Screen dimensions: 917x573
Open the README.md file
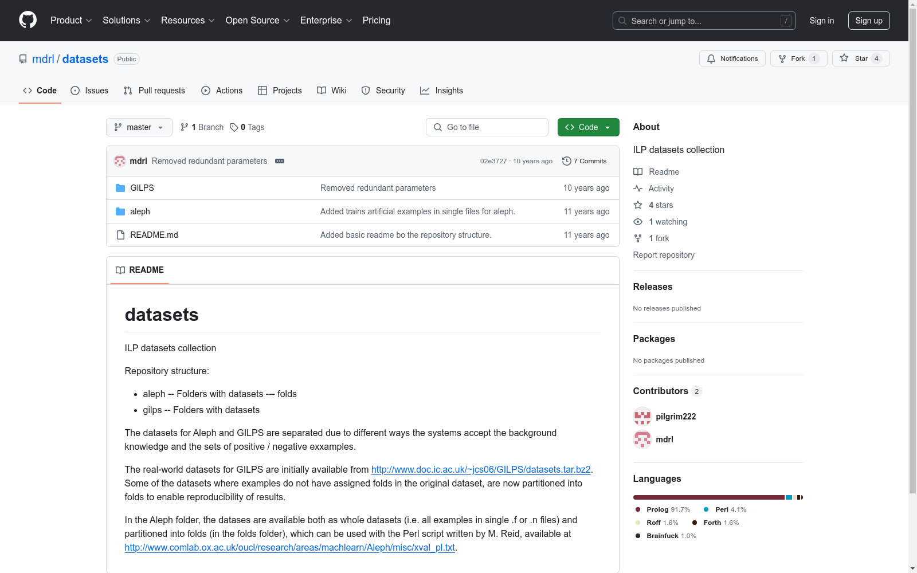(154, 235)
